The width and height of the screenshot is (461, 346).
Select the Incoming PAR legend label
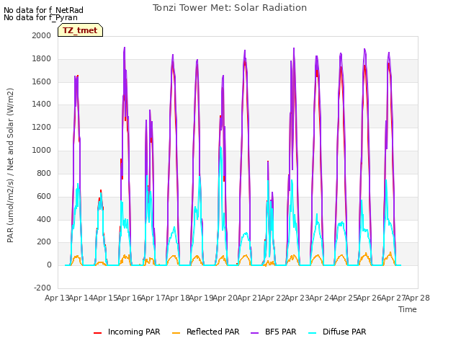tap(134, 332)
